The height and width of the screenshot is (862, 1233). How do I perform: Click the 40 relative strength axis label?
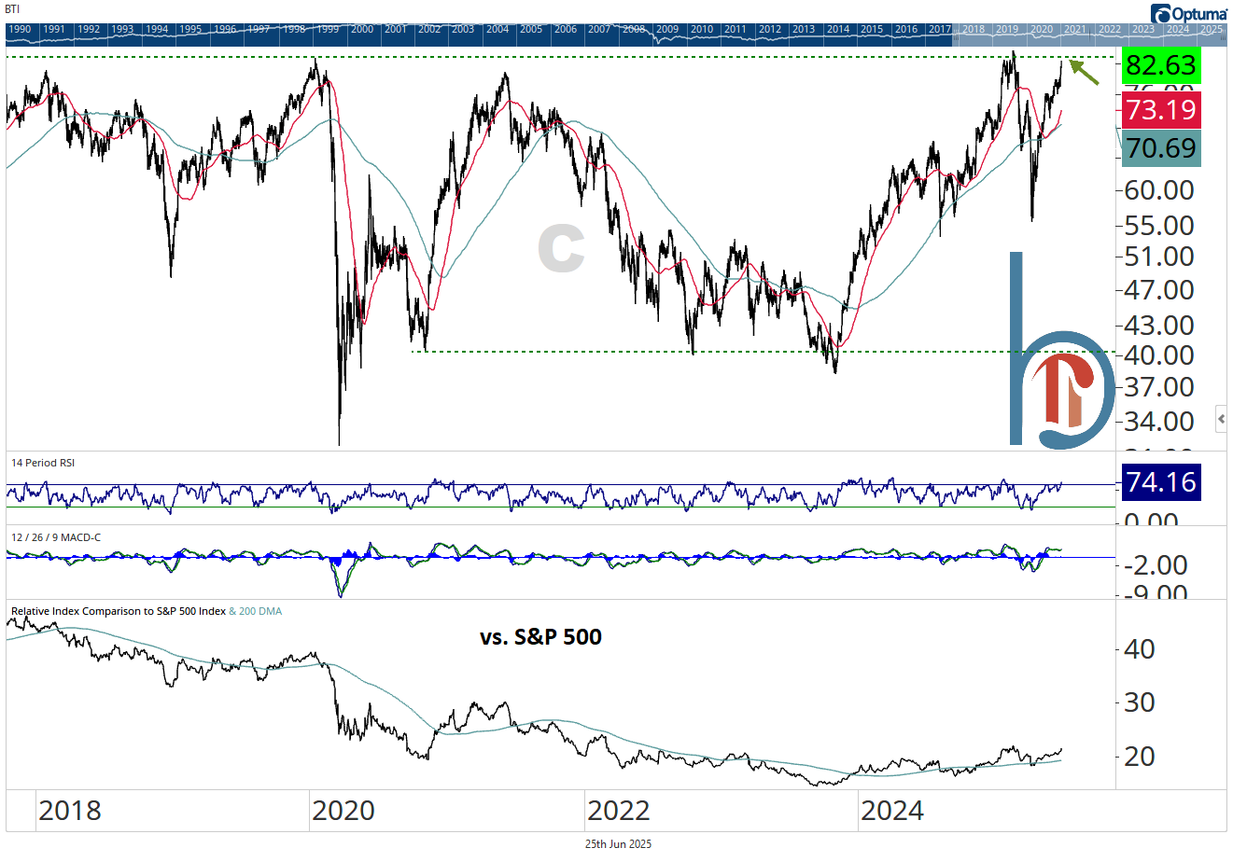coord(1140,649)
